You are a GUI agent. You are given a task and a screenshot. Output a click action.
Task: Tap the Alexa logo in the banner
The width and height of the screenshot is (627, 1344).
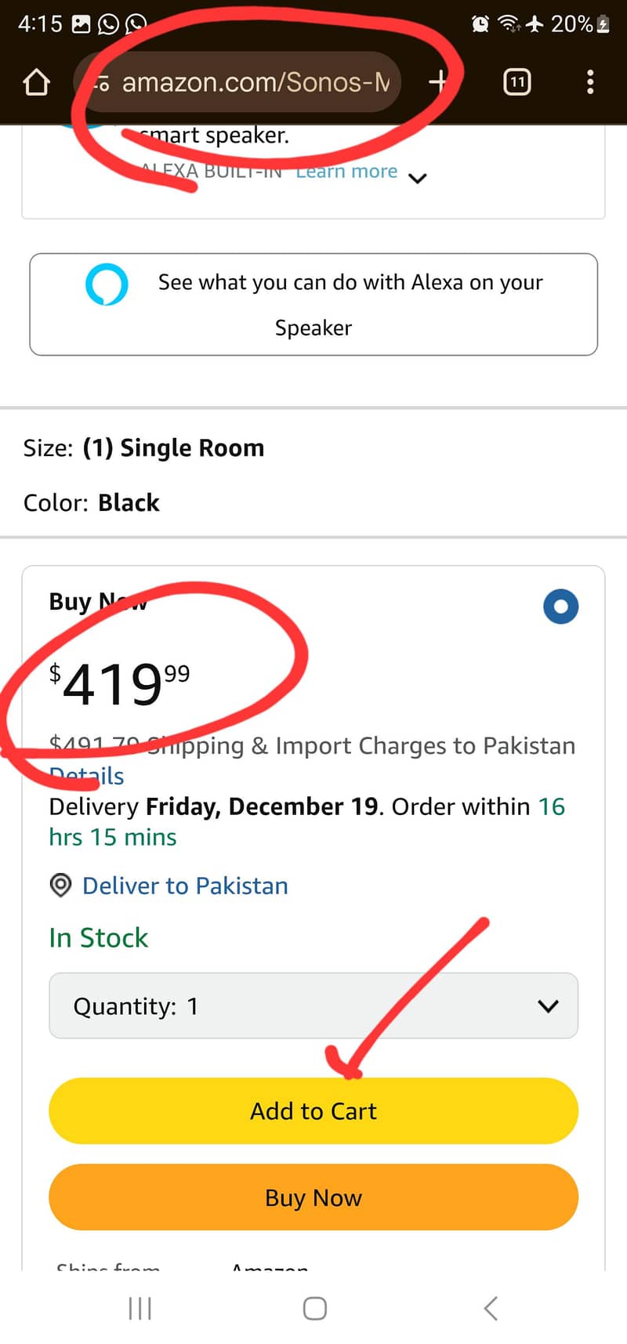coord(107,284)
